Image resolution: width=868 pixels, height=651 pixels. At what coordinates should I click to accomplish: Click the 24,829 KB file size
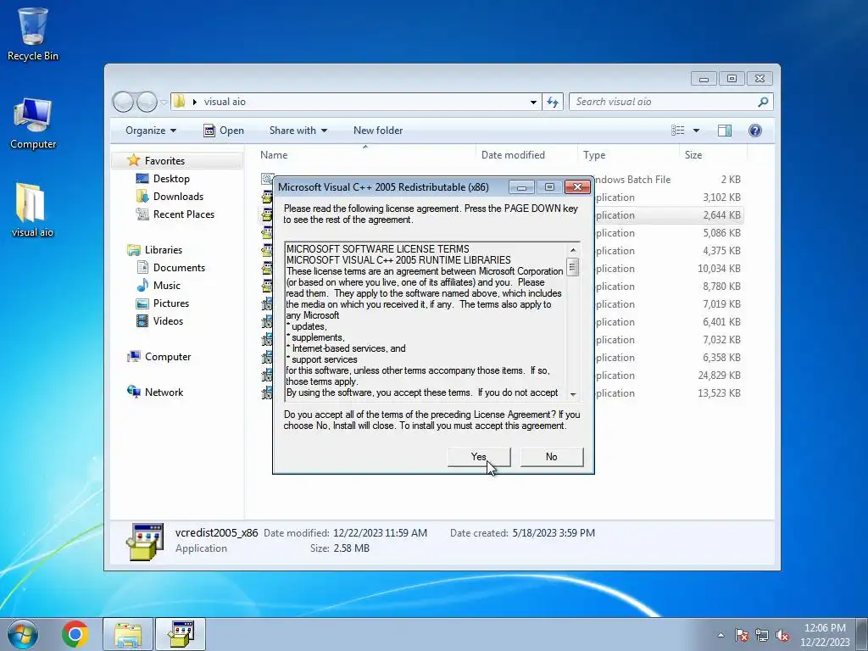pyautogui.click(x=719, y=376)
